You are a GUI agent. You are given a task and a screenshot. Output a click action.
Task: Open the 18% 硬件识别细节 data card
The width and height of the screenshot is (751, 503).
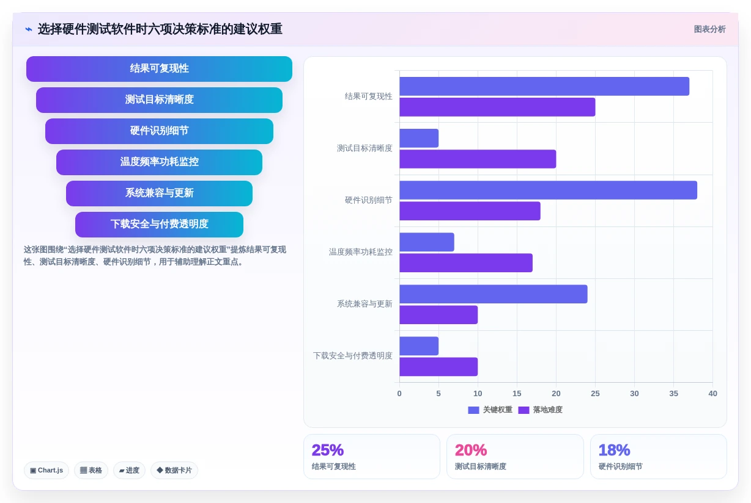pos(659,457)
